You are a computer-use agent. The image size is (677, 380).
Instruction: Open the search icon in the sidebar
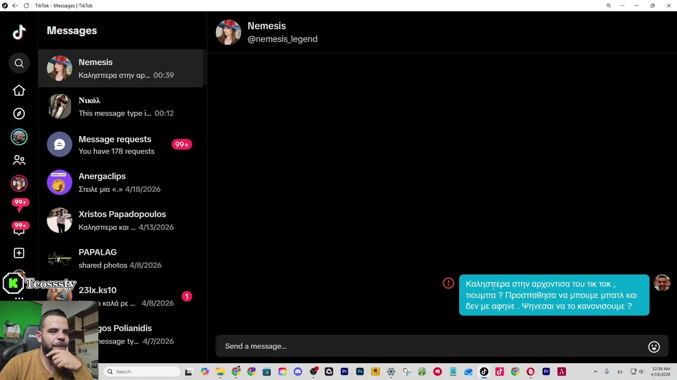pos(19,63)
